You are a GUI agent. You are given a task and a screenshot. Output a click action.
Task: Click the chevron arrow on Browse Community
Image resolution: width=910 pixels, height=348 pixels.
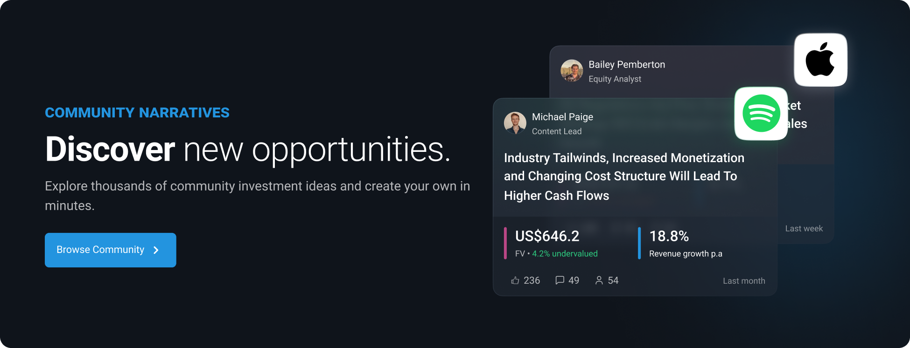[156, 250]
